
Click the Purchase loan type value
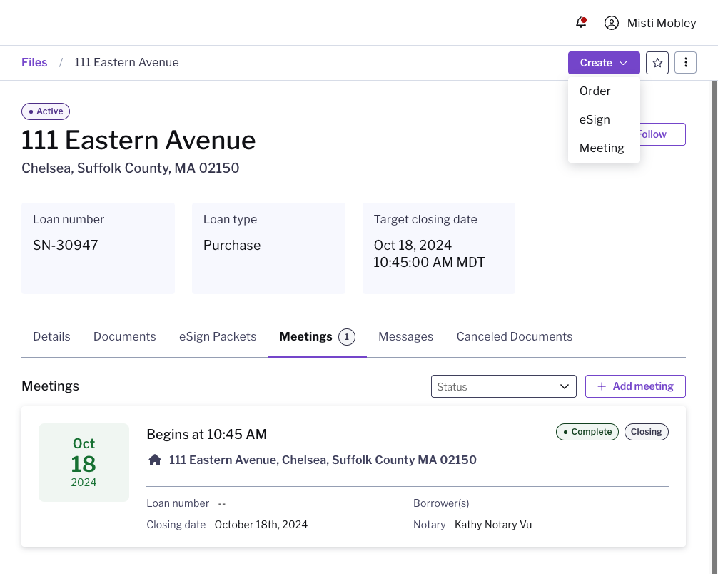[232, 245]
